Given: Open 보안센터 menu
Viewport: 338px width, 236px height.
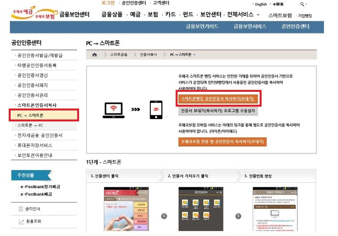Looking at the screenshot, I should pos(211,14).
